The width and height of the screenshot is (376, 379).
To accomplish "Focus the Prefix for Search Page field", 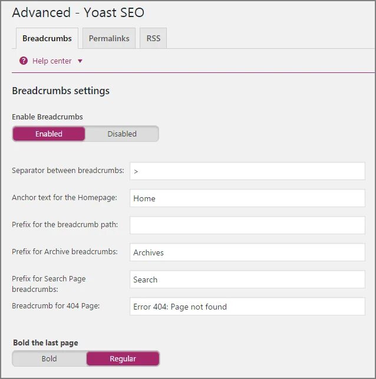I will click(248, 280).
